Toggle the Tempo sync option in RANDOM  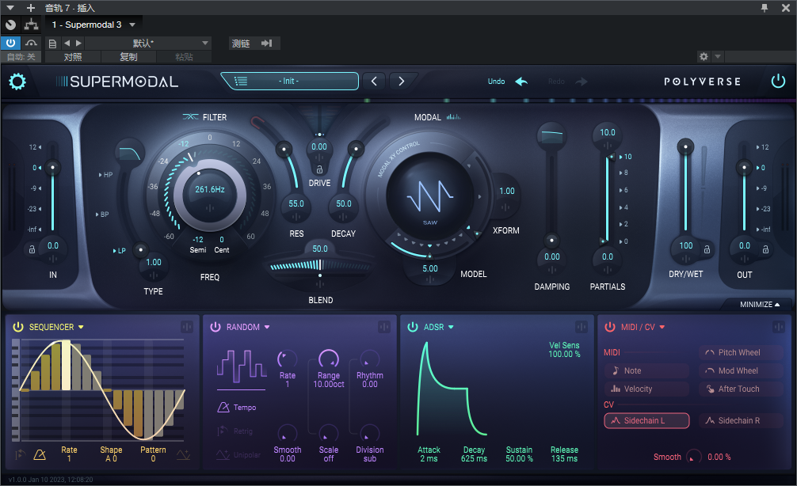tap(236, 408)
